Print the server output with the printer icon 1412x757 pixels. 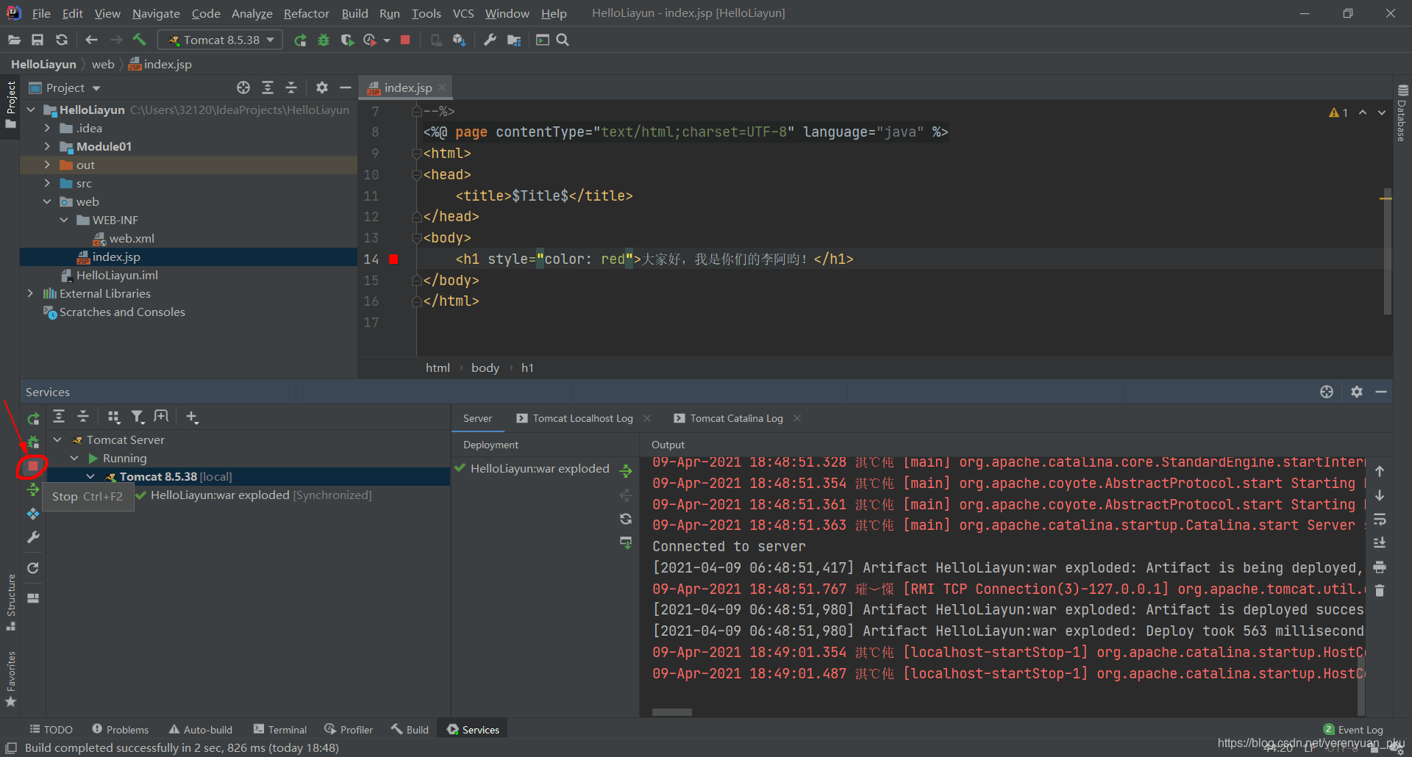(1380, 567)
